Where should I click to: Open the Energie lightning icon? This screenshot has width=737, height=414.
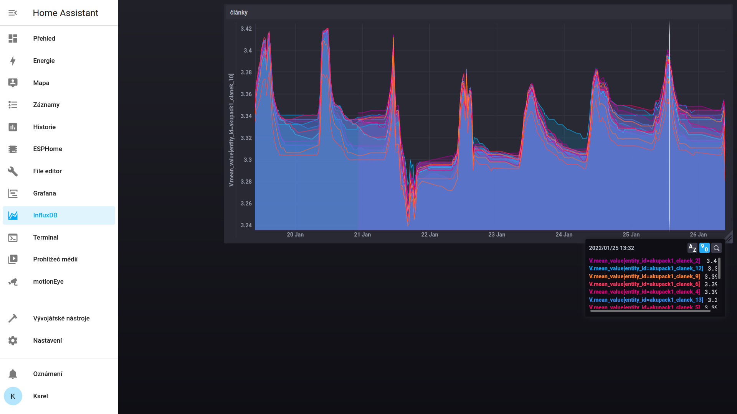click(x=13, y=61)
